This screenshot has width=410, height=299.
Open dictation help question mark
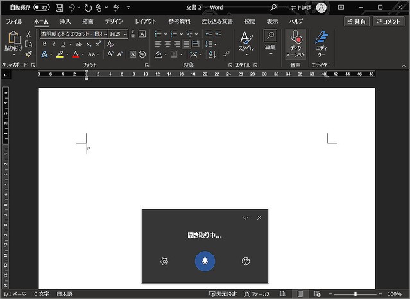click(x=246, y=261)
